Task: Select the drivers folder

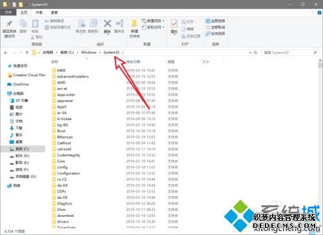Action: [x=60, y=221]
